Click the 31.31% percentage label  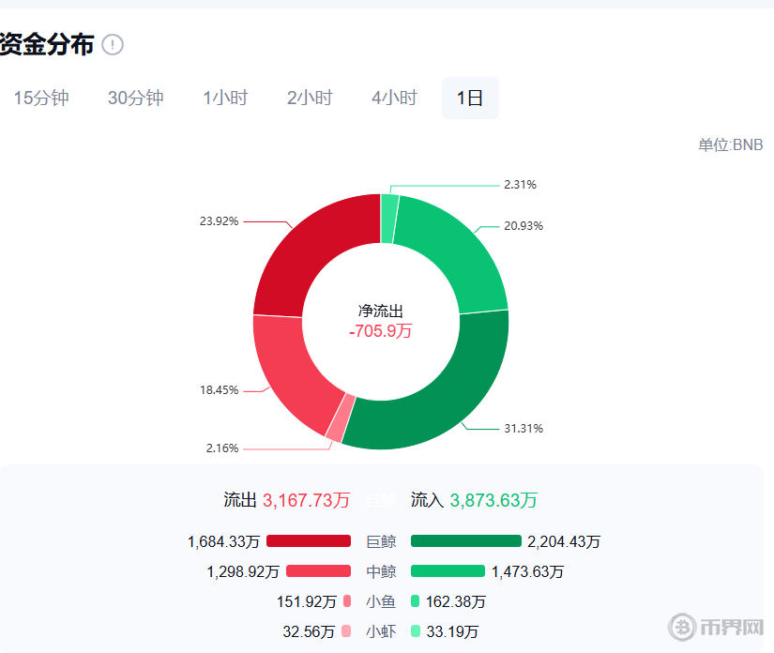coord(524,429)
